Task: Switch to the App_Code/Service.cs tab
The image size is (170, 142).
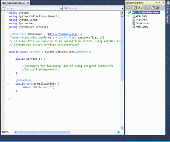Action: tap(13, 3)
